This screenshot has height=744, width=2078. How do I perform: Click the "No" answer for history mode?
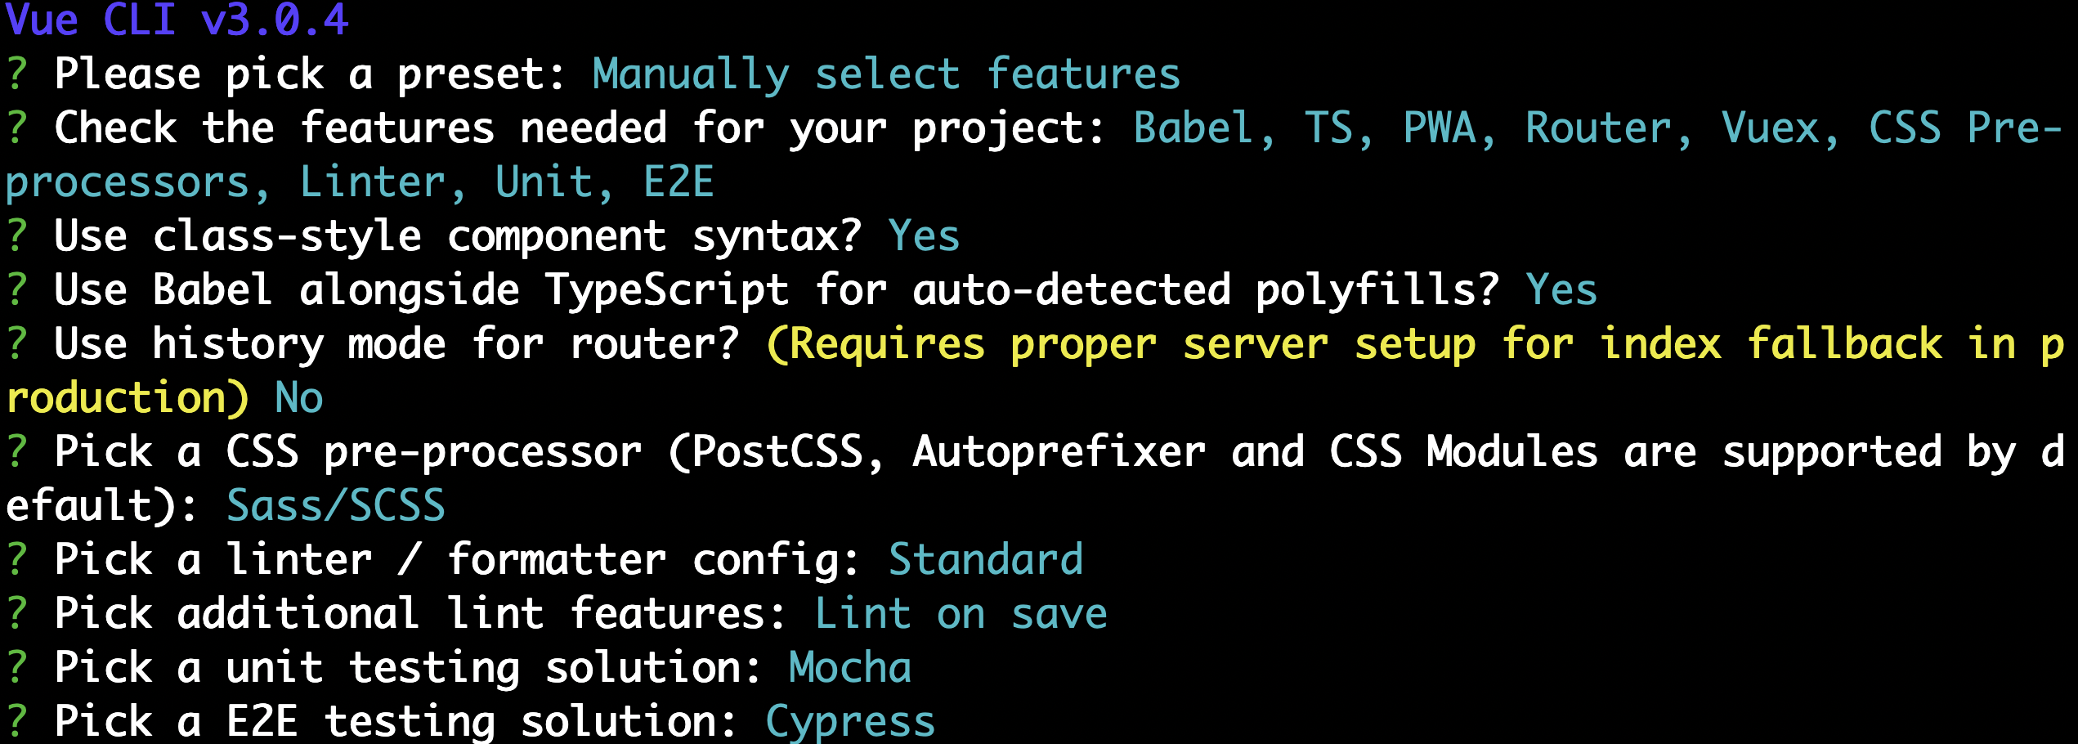(x=299, y=398)
